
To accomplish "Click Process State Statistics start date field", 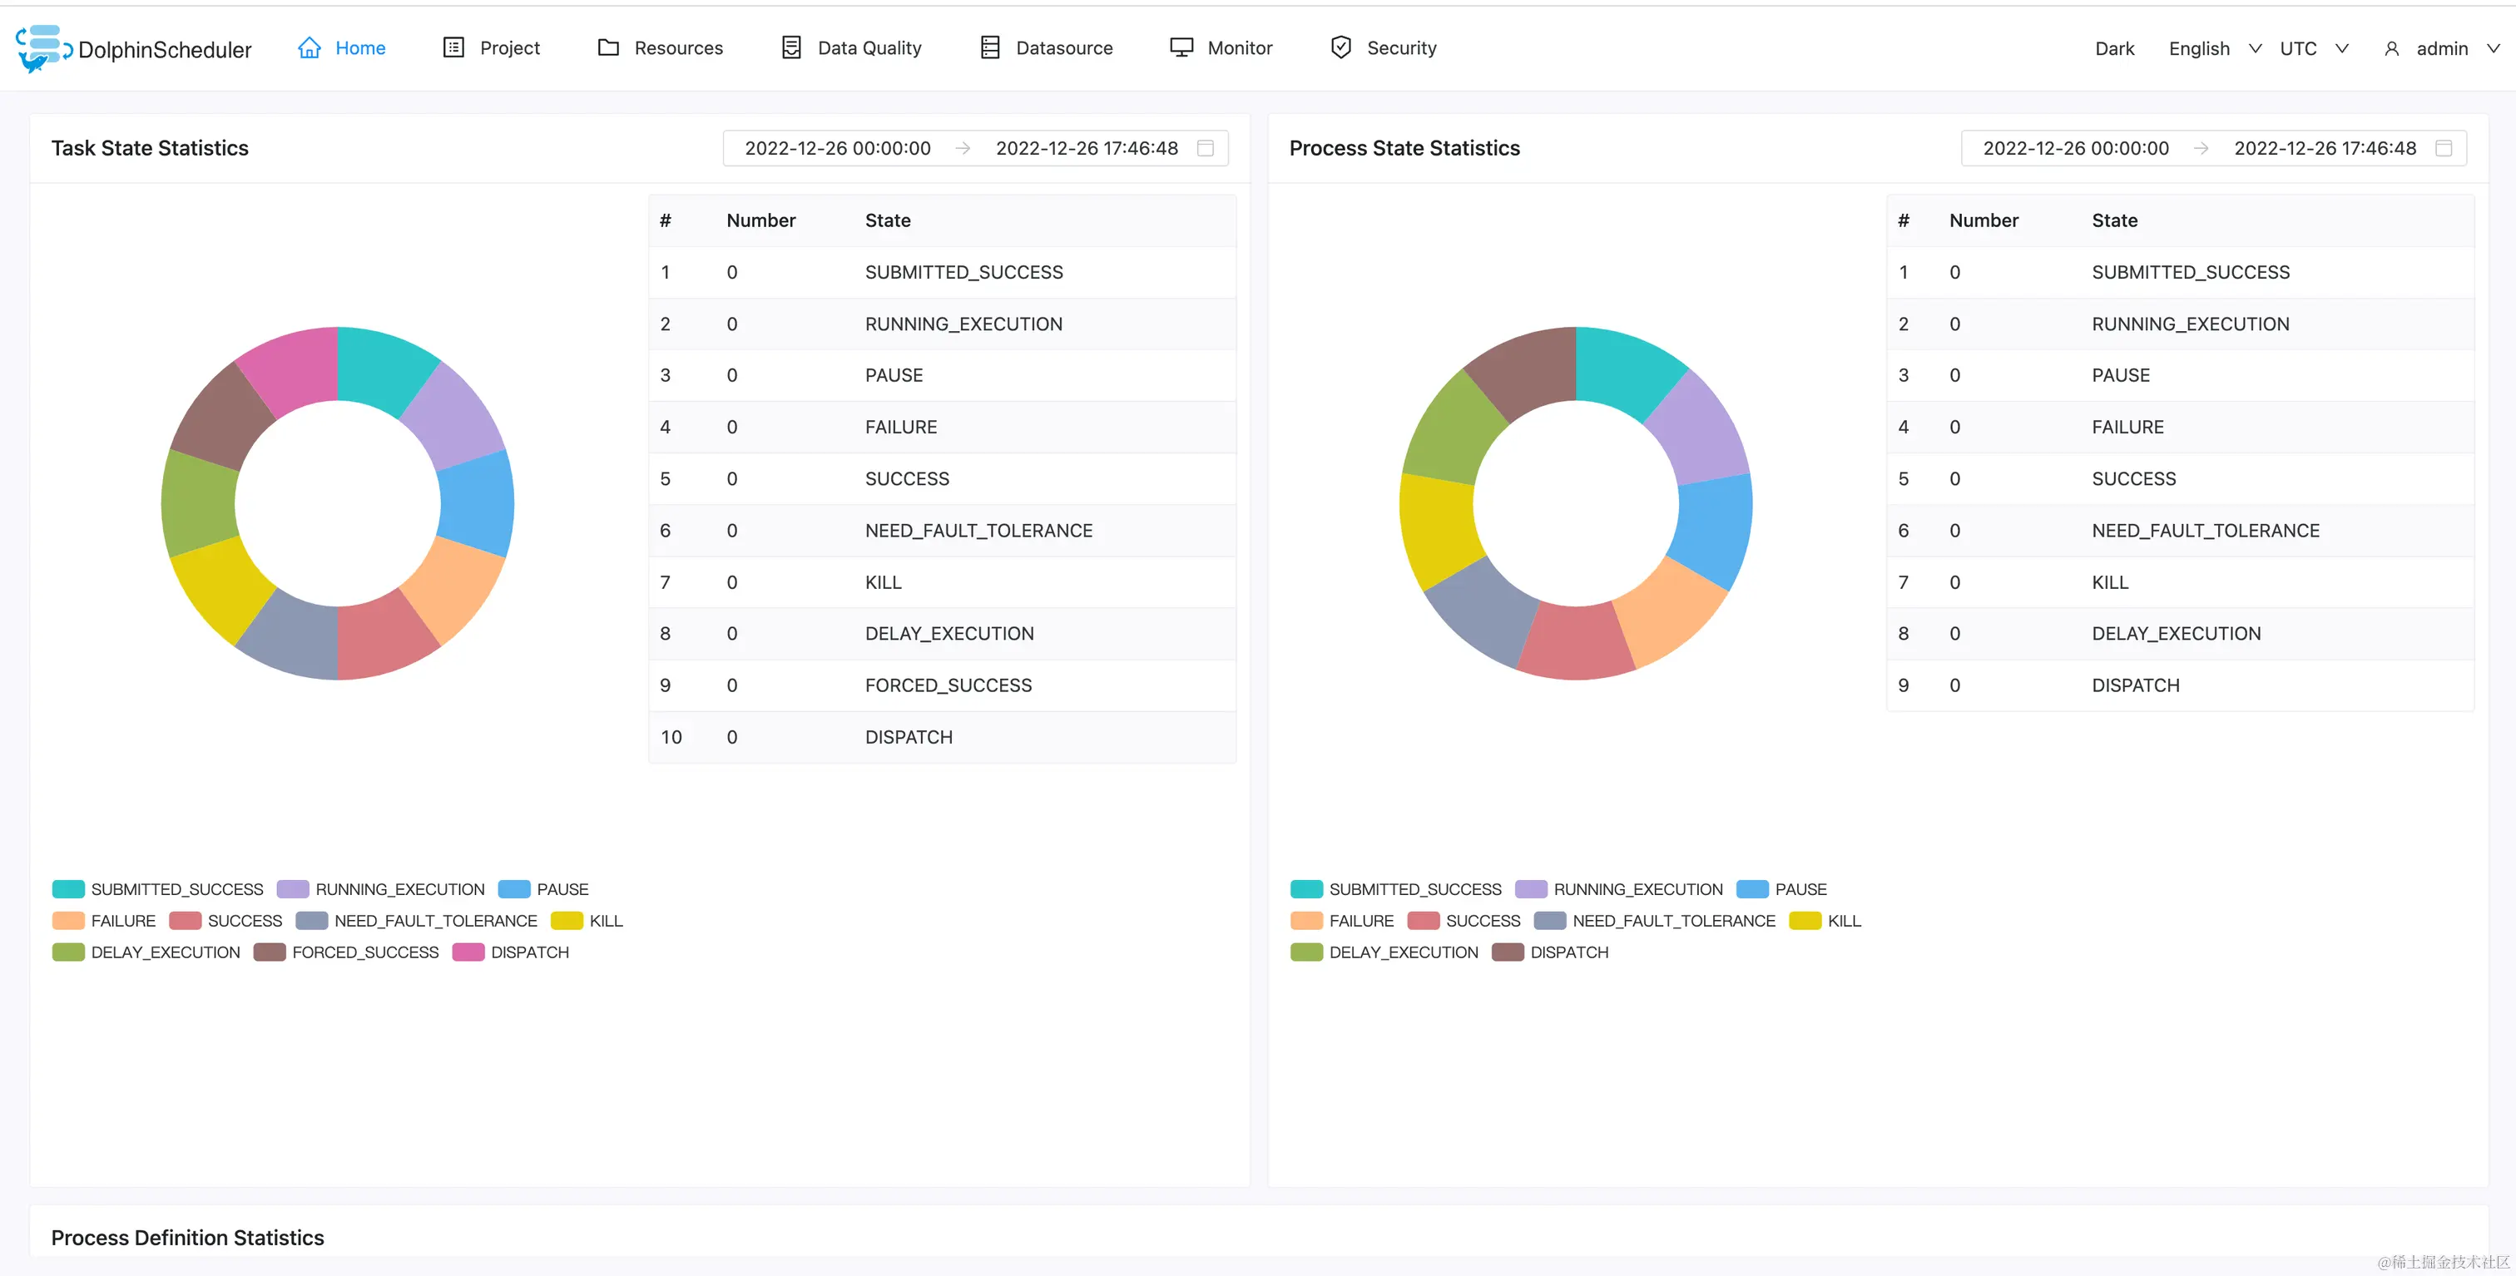I will (2076, 148).
